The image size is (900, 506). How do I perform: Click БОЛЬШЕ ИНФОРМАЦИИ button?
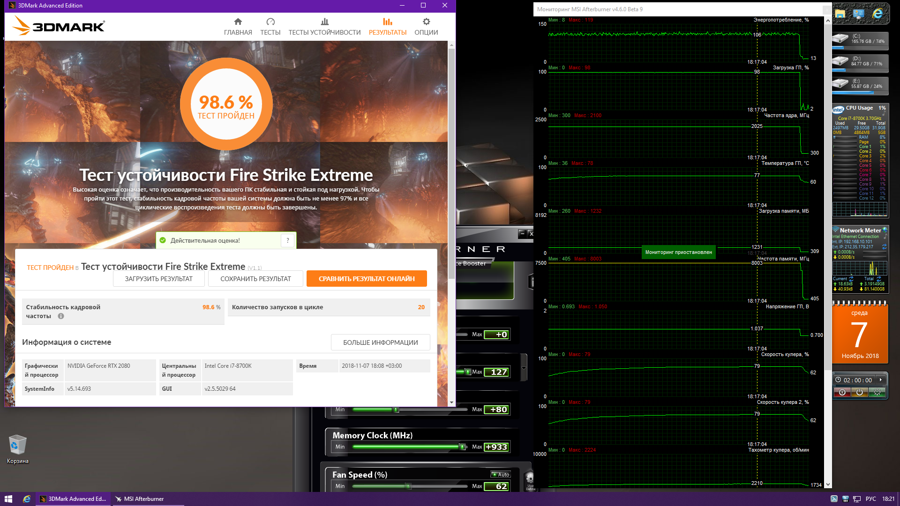(x=380, y=342)
